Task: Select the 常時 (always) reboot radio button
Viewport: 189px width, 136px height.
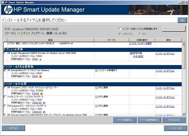Action: point(140,34)
